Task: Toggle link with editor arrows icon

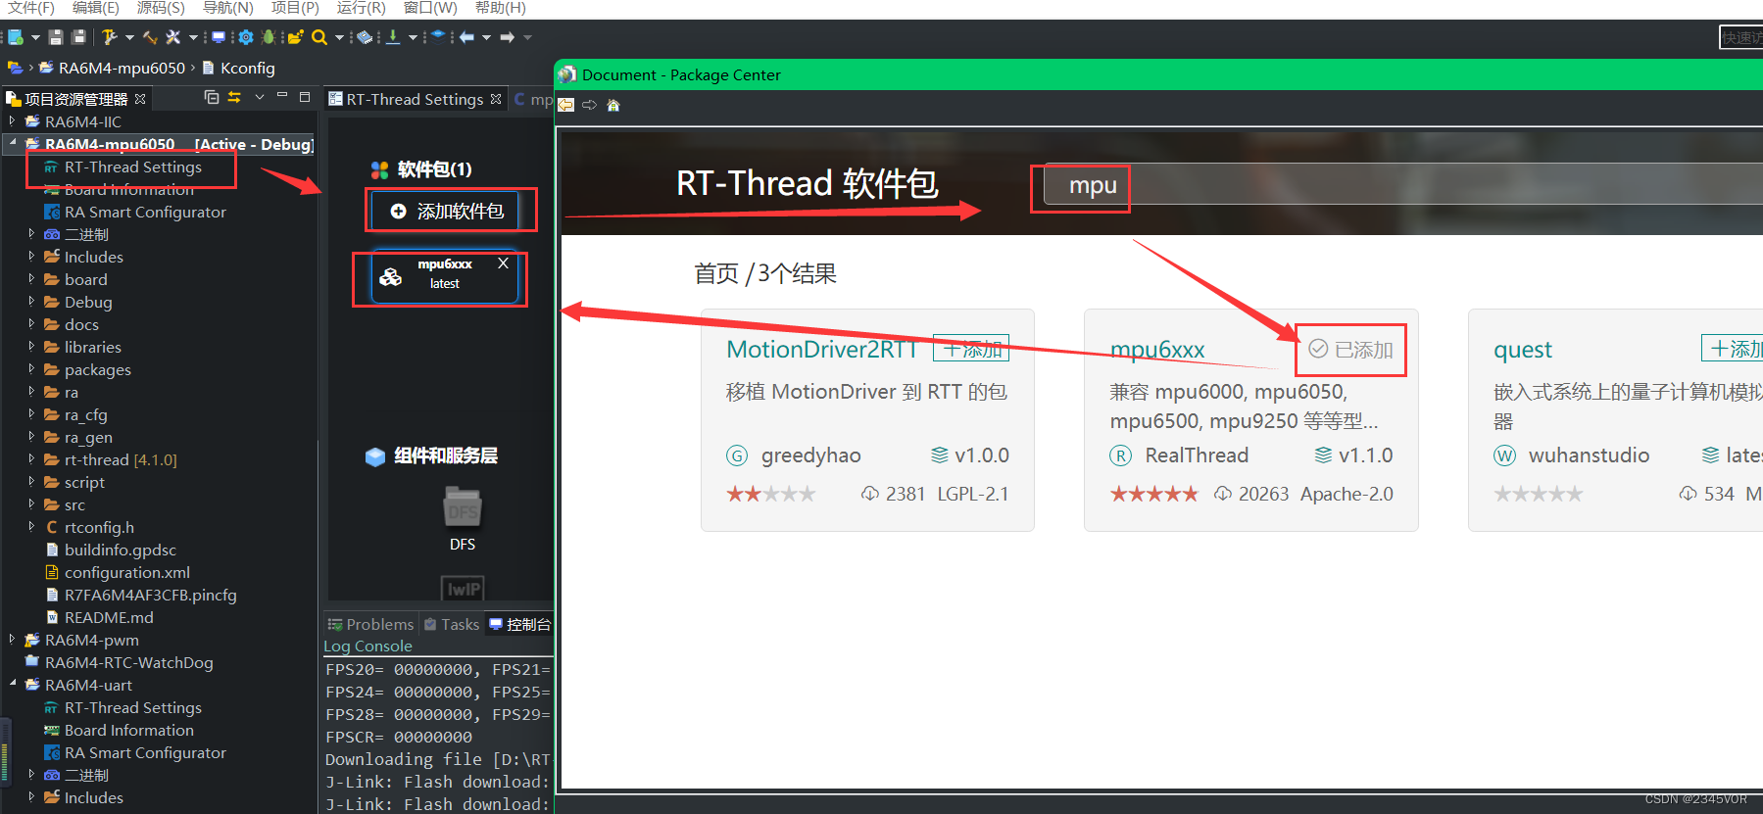Action: [x=234, y=97]
